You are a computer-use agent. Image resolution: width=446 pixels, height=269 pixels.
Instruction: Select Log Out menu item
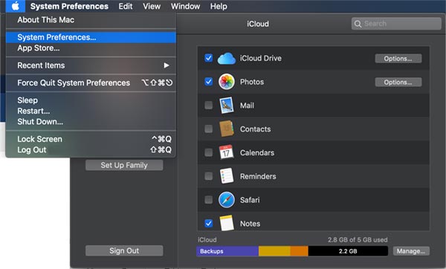pyautogui.click(x=91, y=150)
